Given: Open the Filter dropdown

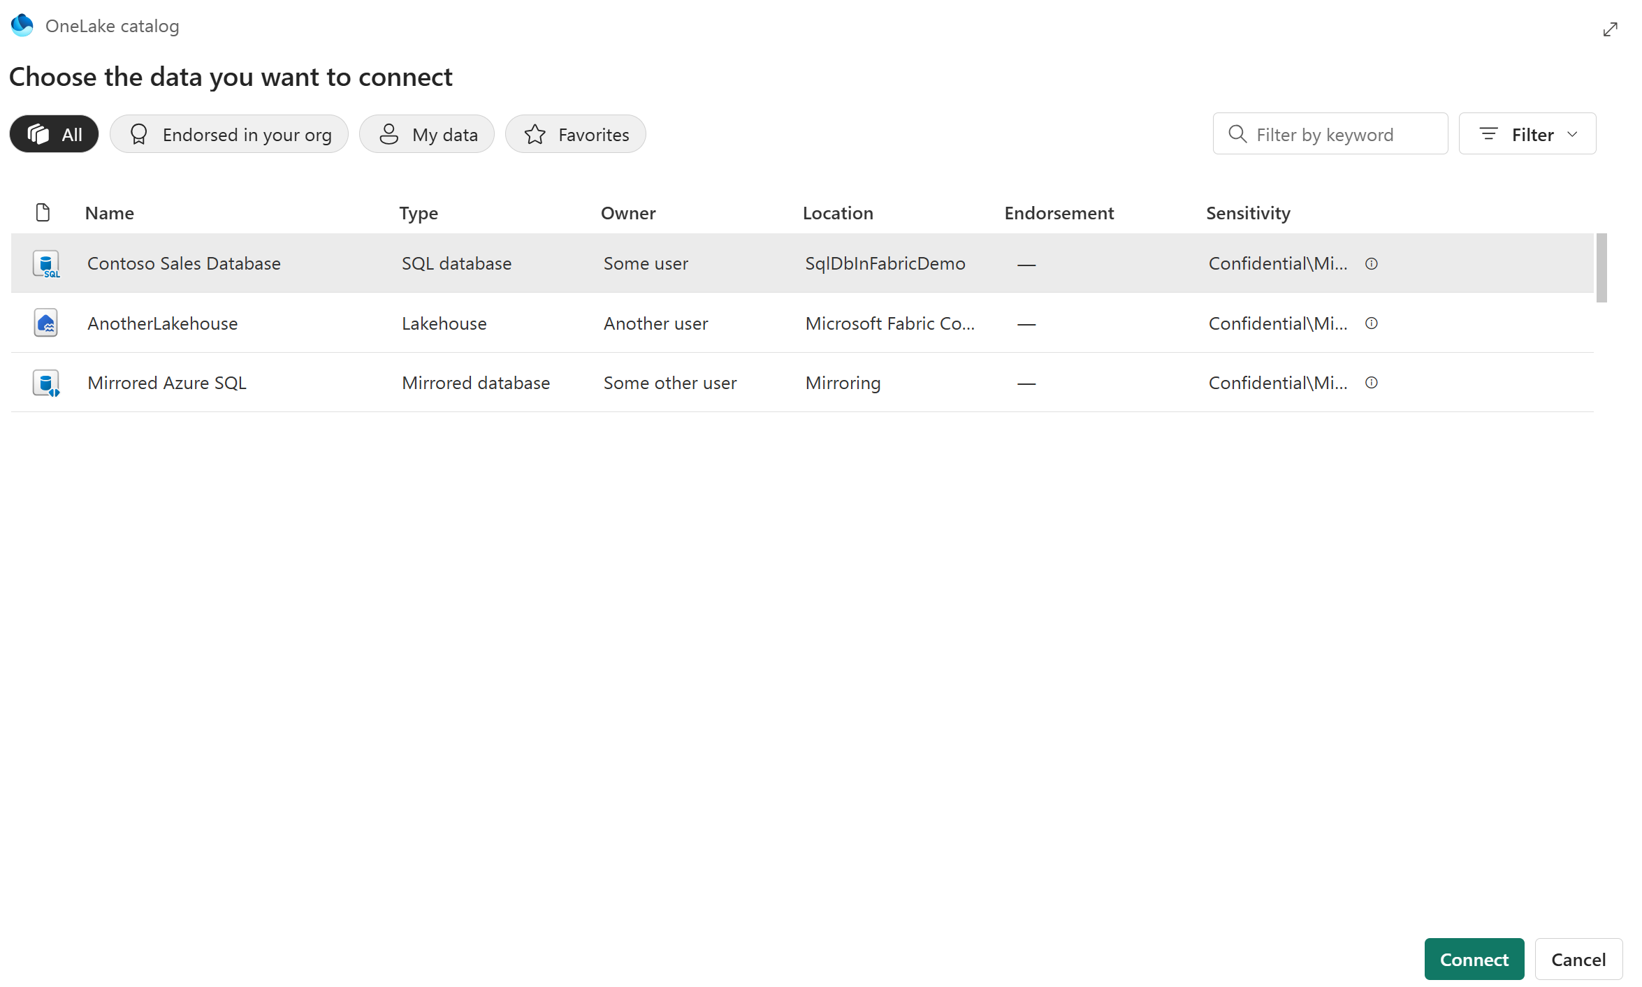Looking at the screenshot, I should tap(1527, 134).
